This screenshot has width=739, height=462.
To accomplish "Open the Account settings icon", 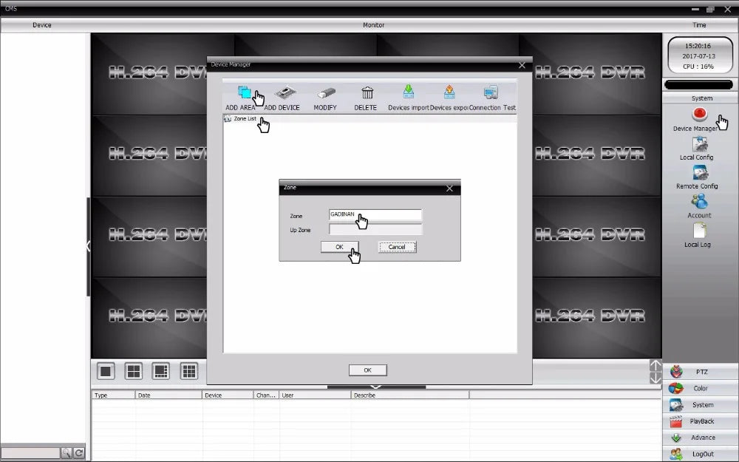I will pyautogui.click(x=699, y=202).
